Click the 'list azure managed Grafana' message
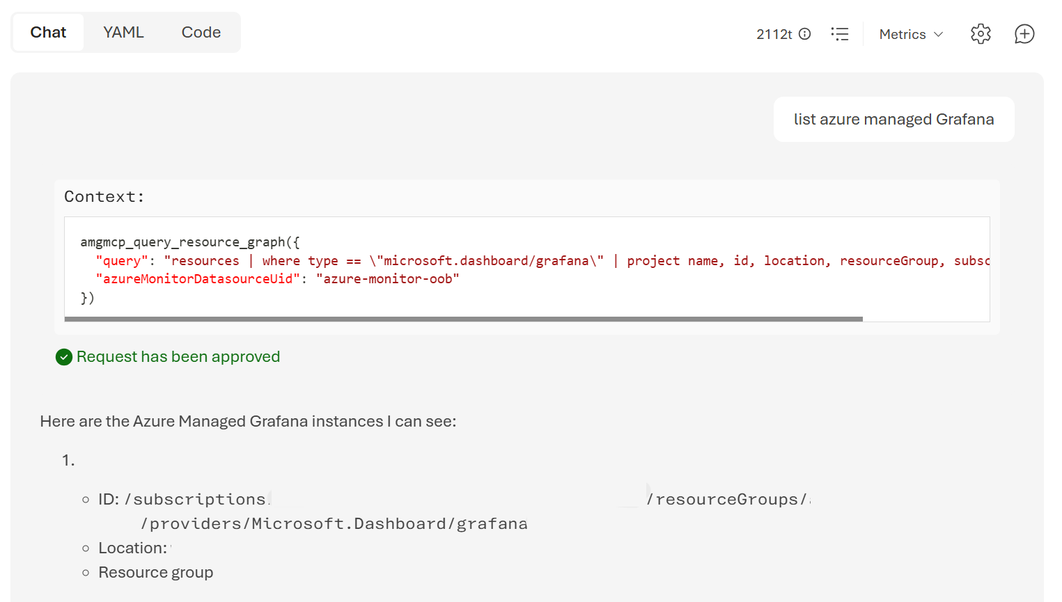This screenshot has height=602, width=1062. pyautogui.click(x=893, y=120)
